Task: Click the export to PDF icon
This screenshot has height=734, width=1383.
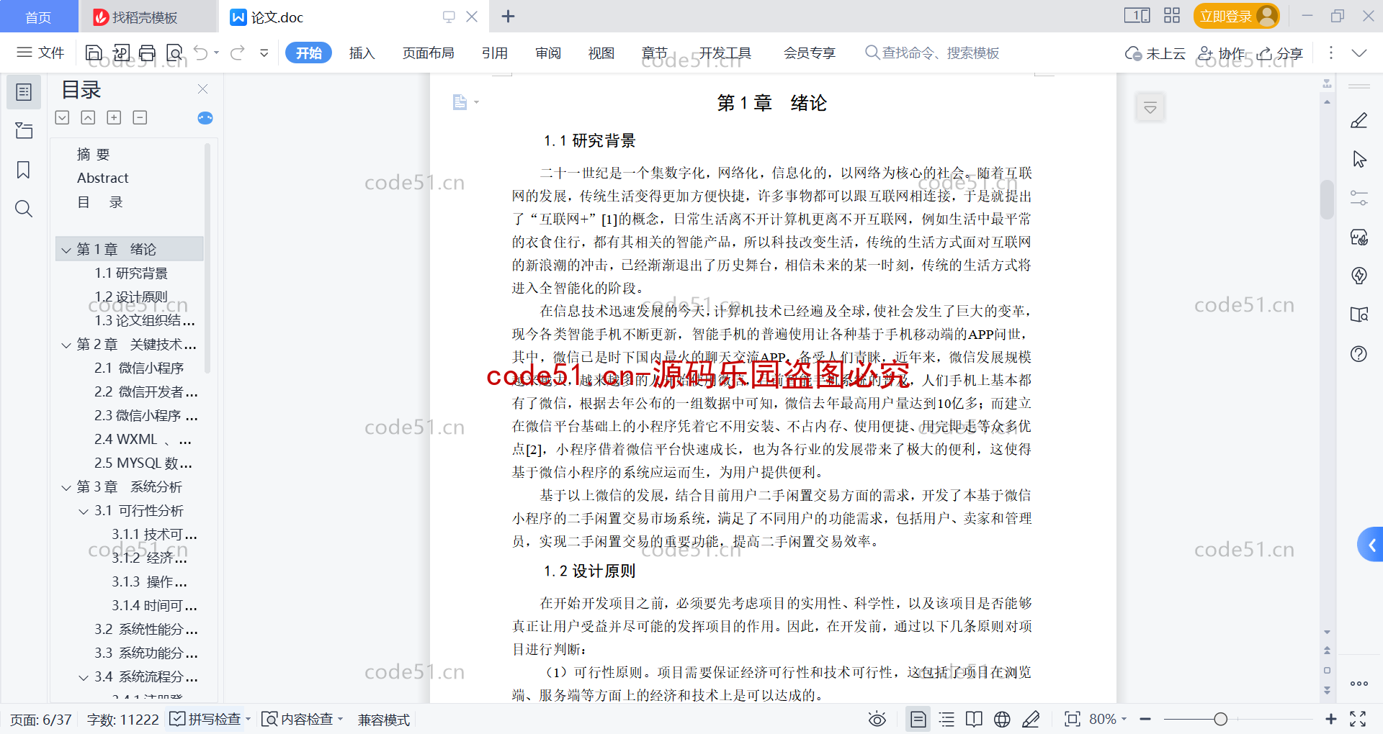Action: pos(121,53)
